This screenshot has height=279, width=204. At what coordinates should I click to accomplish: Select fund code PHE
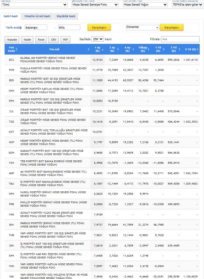(11, 70)
